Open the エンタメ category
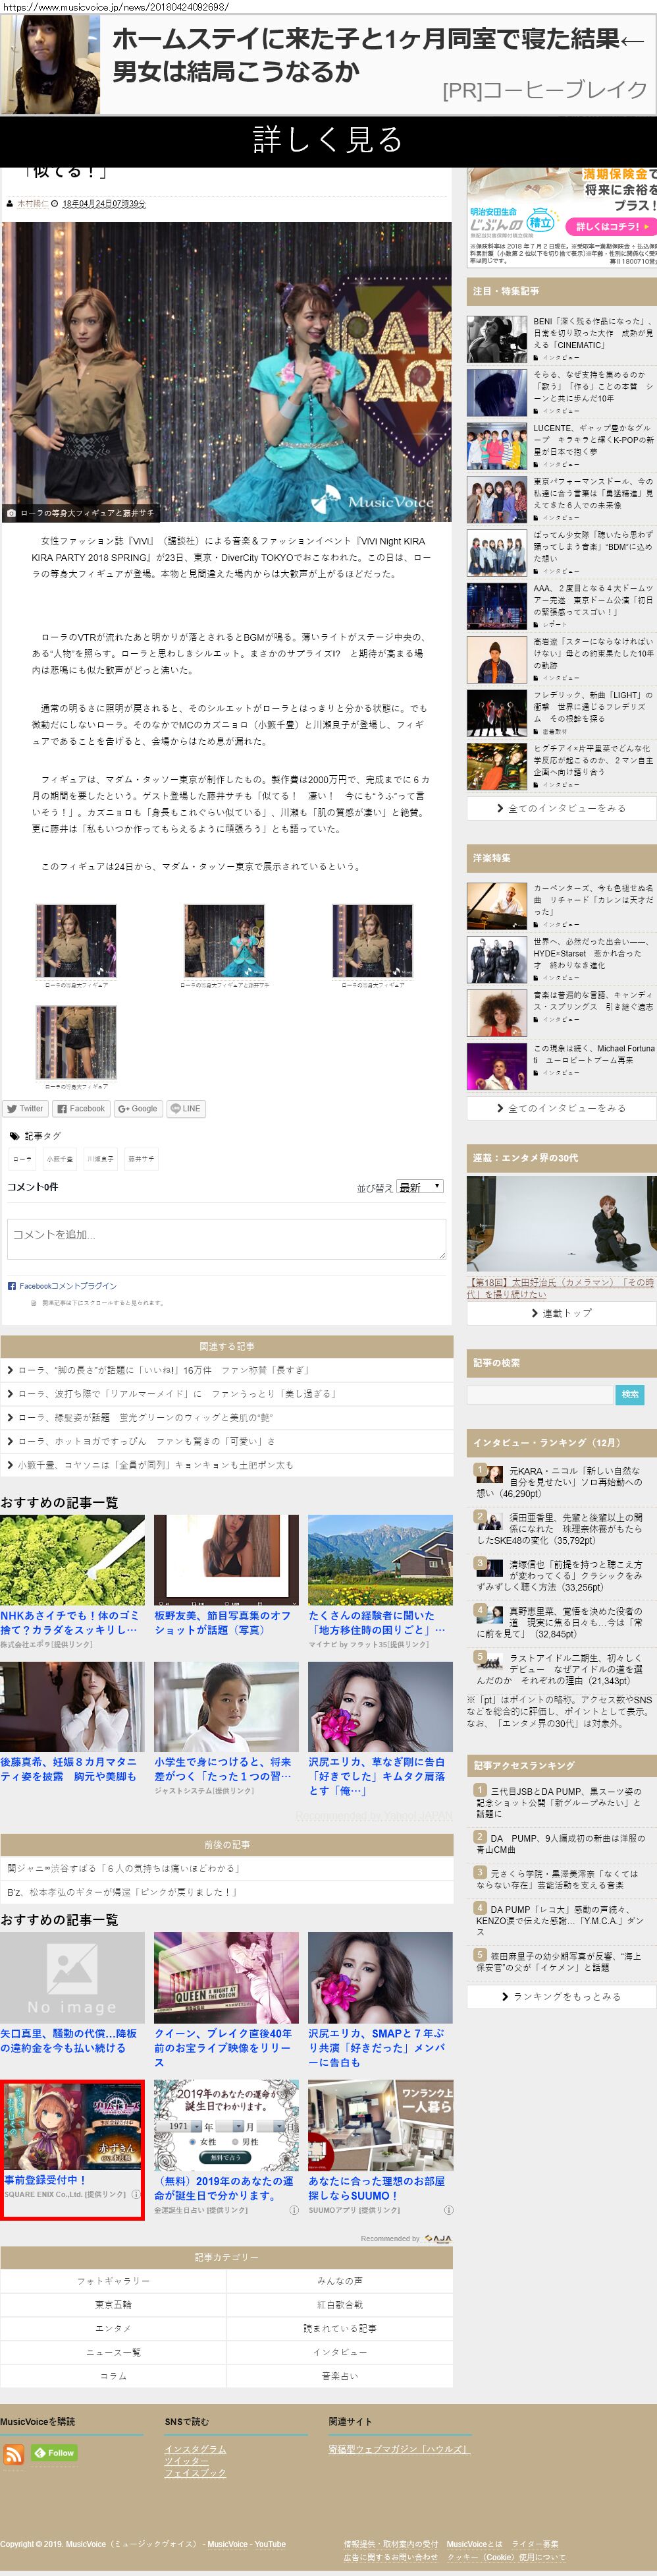657x2576 pixels. pyautogui.click(x=113, y=2329)
